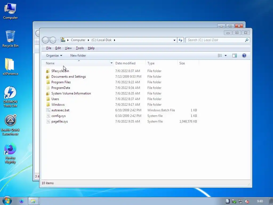Open the recent pages dropdown arrow
This screenshot has height=205, width=273.
pyautogui.click(x=58, y=40)
